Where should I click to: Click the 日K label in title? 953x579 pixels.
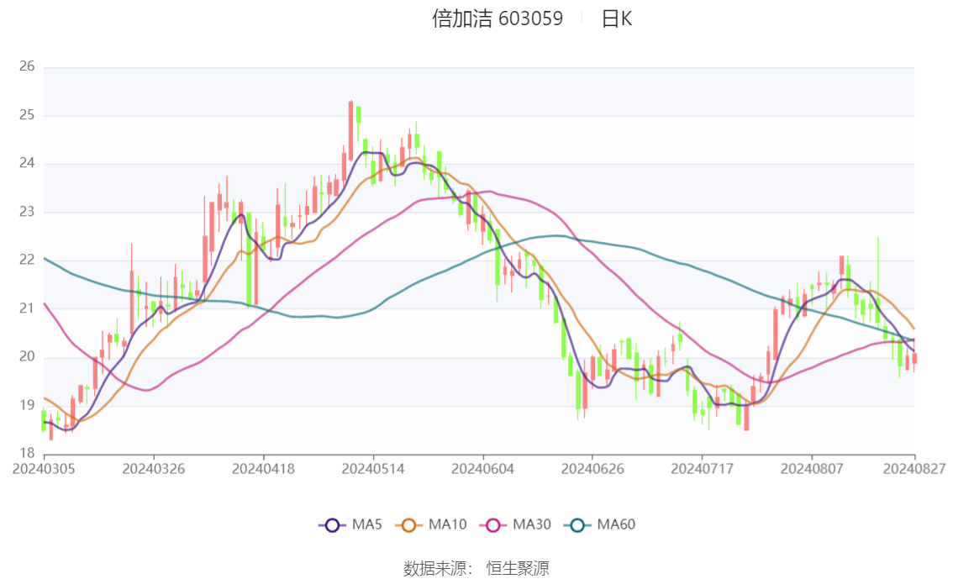(616, 19)
